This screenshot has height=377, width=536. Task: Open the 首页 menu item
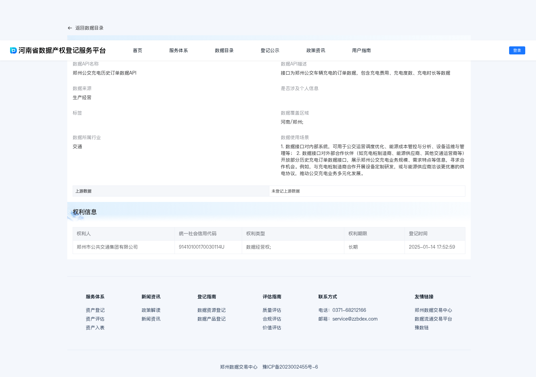coord(138,50)
